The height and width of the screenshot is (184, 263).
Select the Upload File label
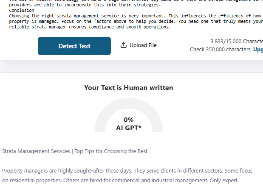click(x=143, y=45)
